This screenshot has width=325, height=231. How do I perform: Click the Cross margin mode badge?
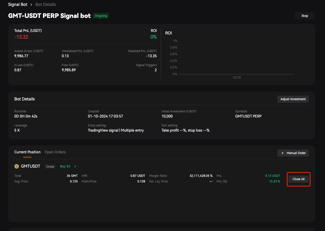click(50, 166)
